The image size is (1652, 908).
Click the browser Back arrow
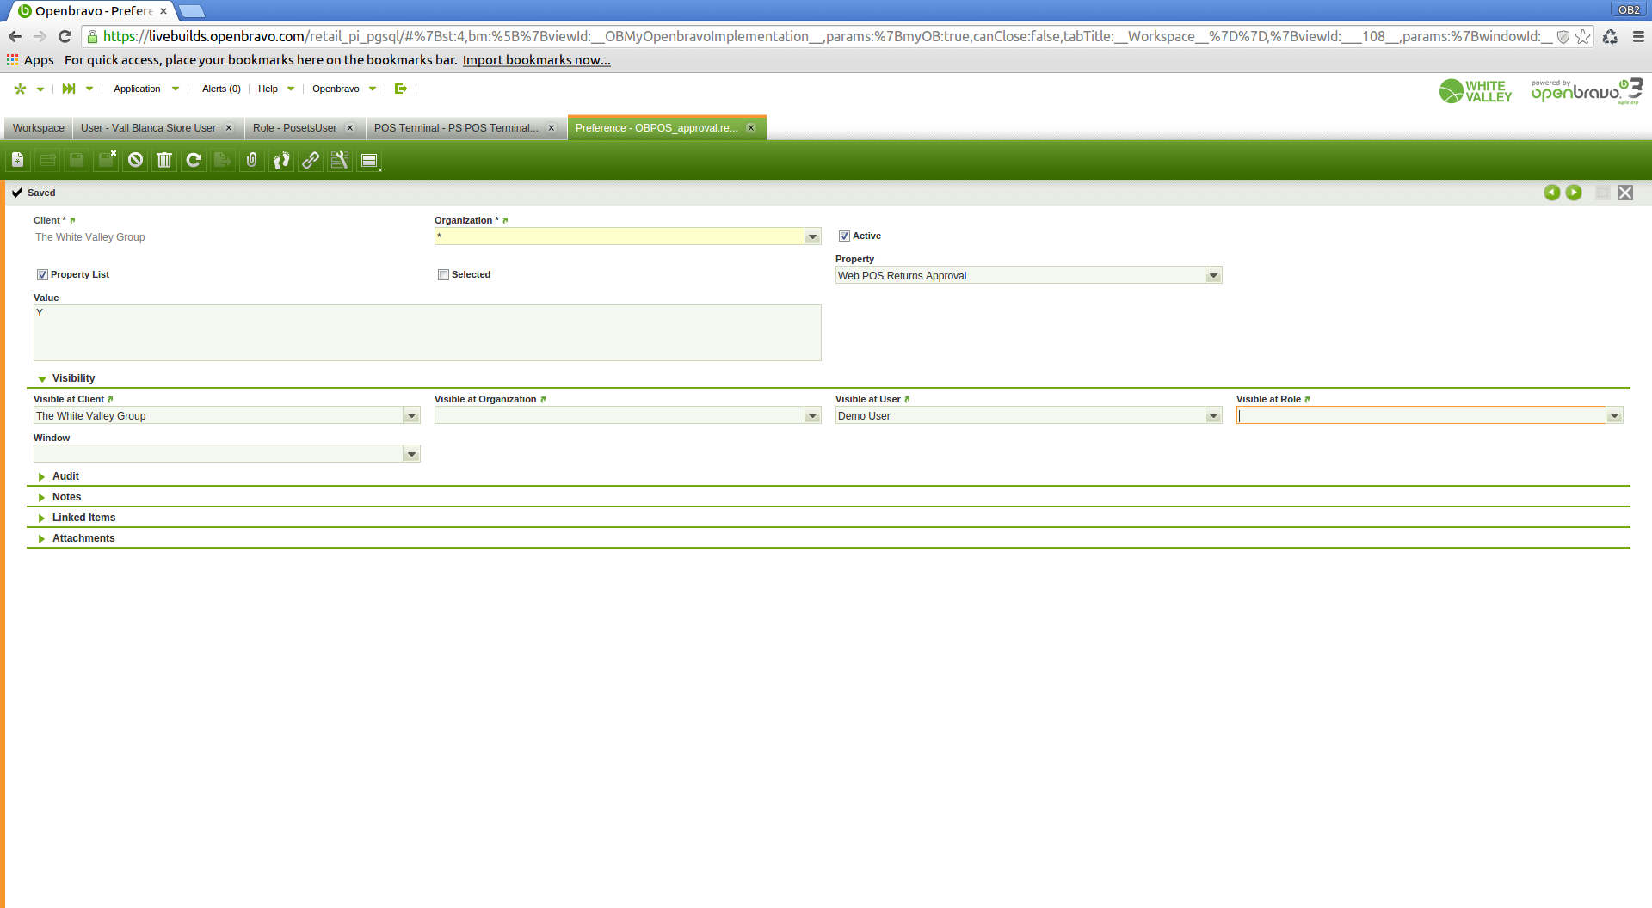15,36
